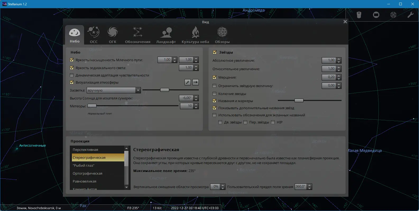419x211 pixels.
Task: Increase limit magnitude 0,00 spinbox
Action: (x=339, y=84)
